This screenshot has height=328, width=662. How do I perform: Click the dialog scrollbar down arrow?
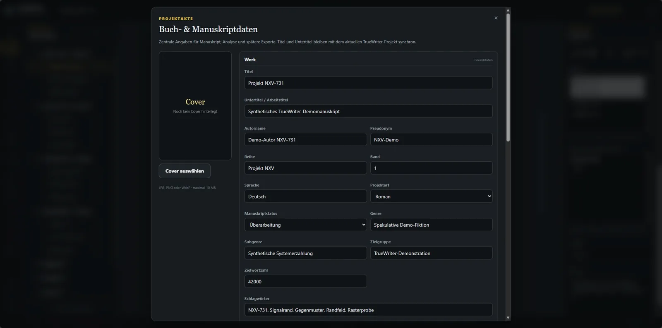coord(508,318)
